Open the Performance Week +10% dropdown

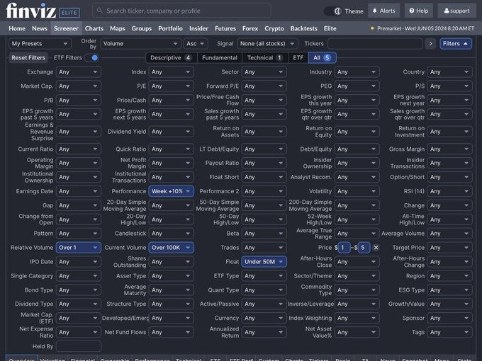point(172,191)
